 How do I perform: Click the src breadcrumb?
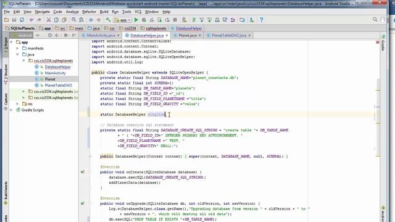(60, 28)
